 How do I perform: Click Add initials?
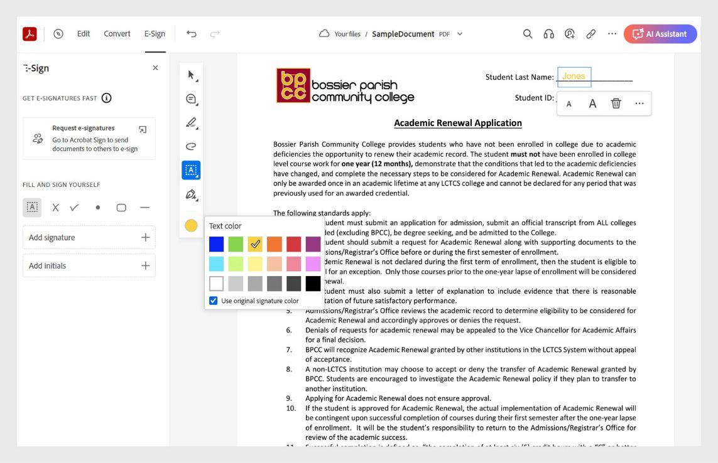click(89, 265)
